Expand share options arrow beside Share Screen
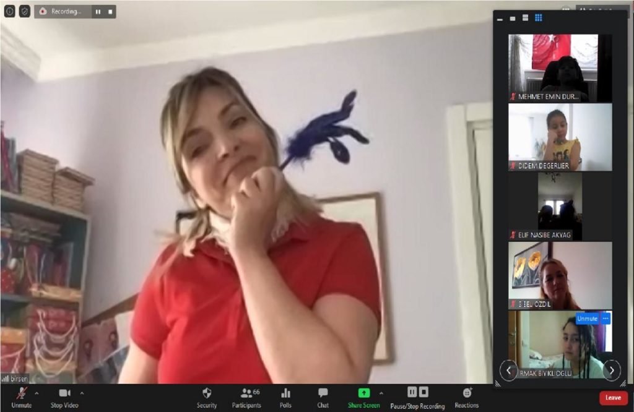Viewport: 634px width, 412px height. 381,393
